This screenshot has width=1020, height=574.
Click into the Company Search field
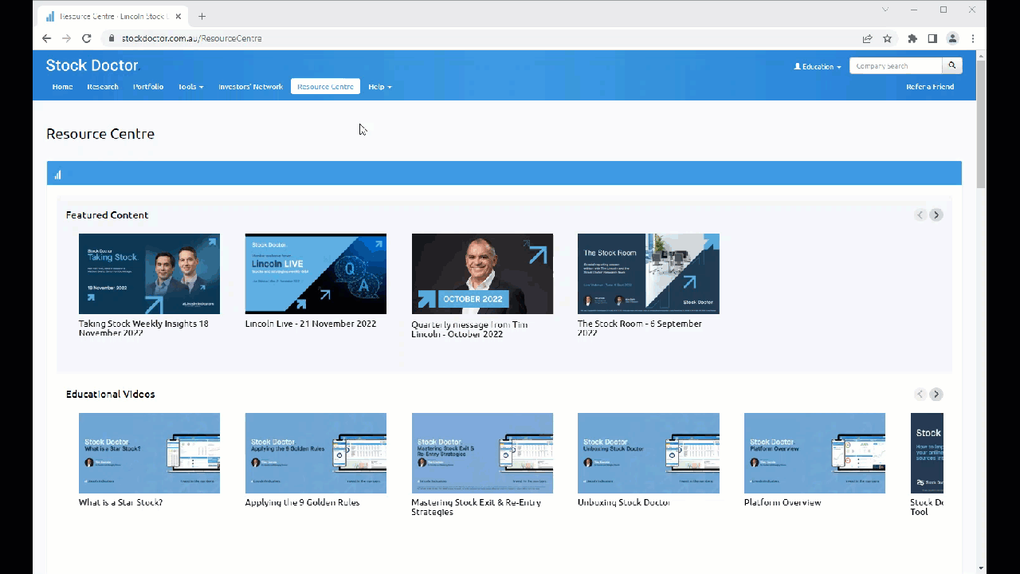[x=895, y=66]
